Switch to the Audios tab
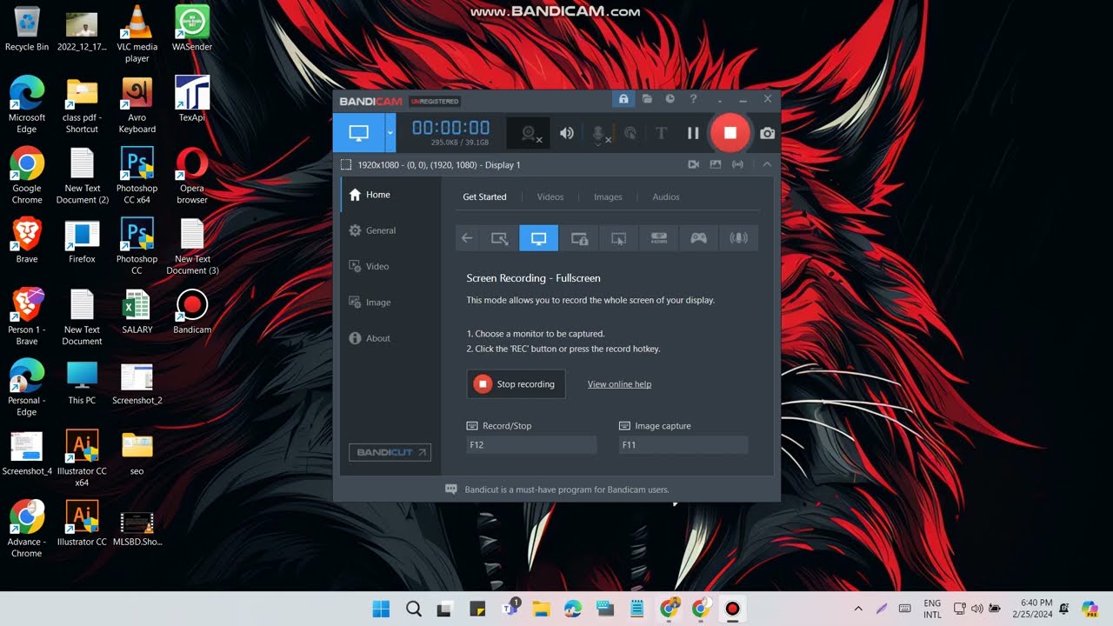 tap(666, 196)
